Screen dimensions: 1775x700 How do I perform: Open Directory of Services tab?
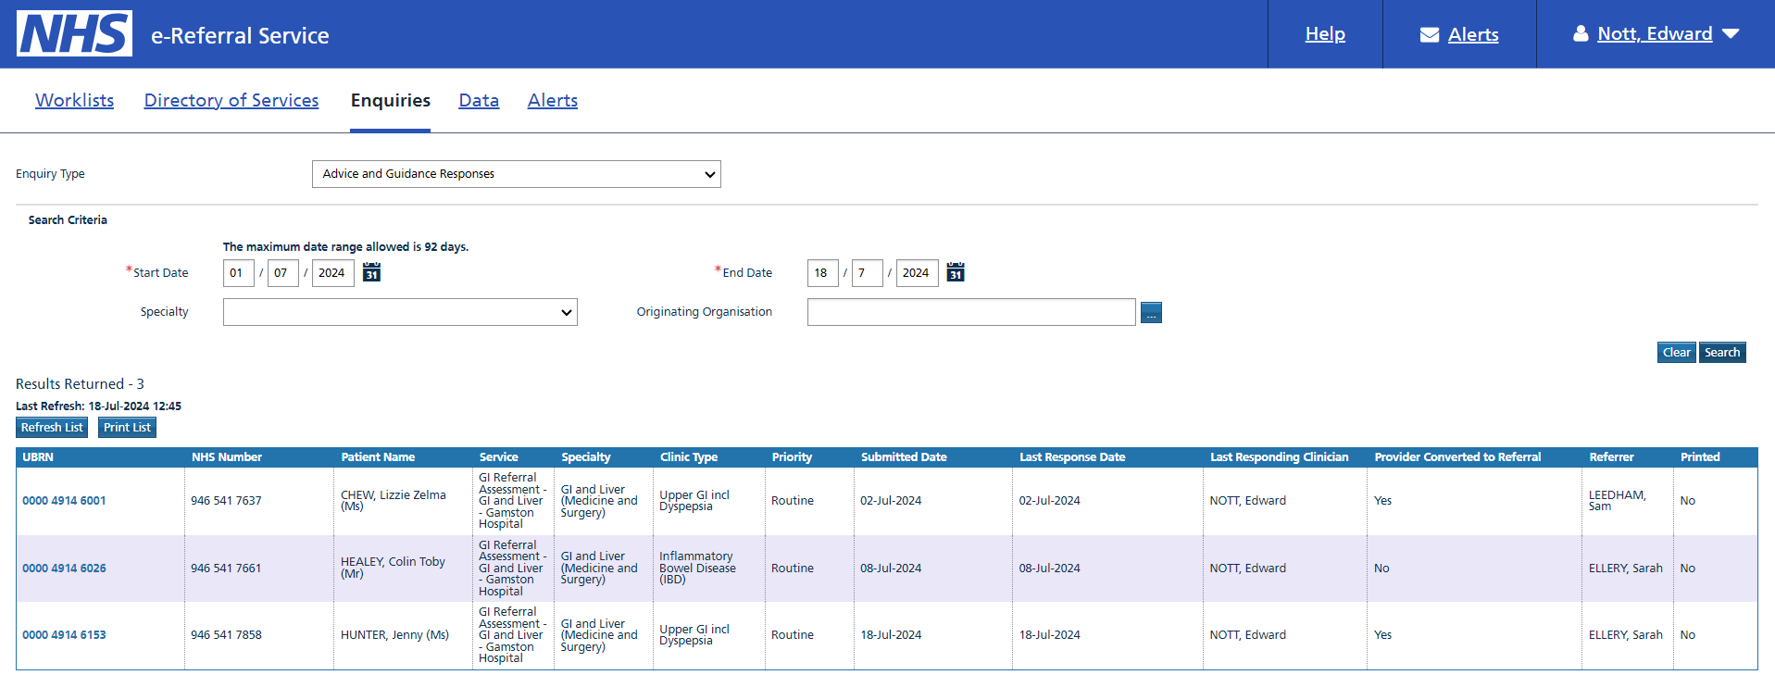[x=231, y=100]
